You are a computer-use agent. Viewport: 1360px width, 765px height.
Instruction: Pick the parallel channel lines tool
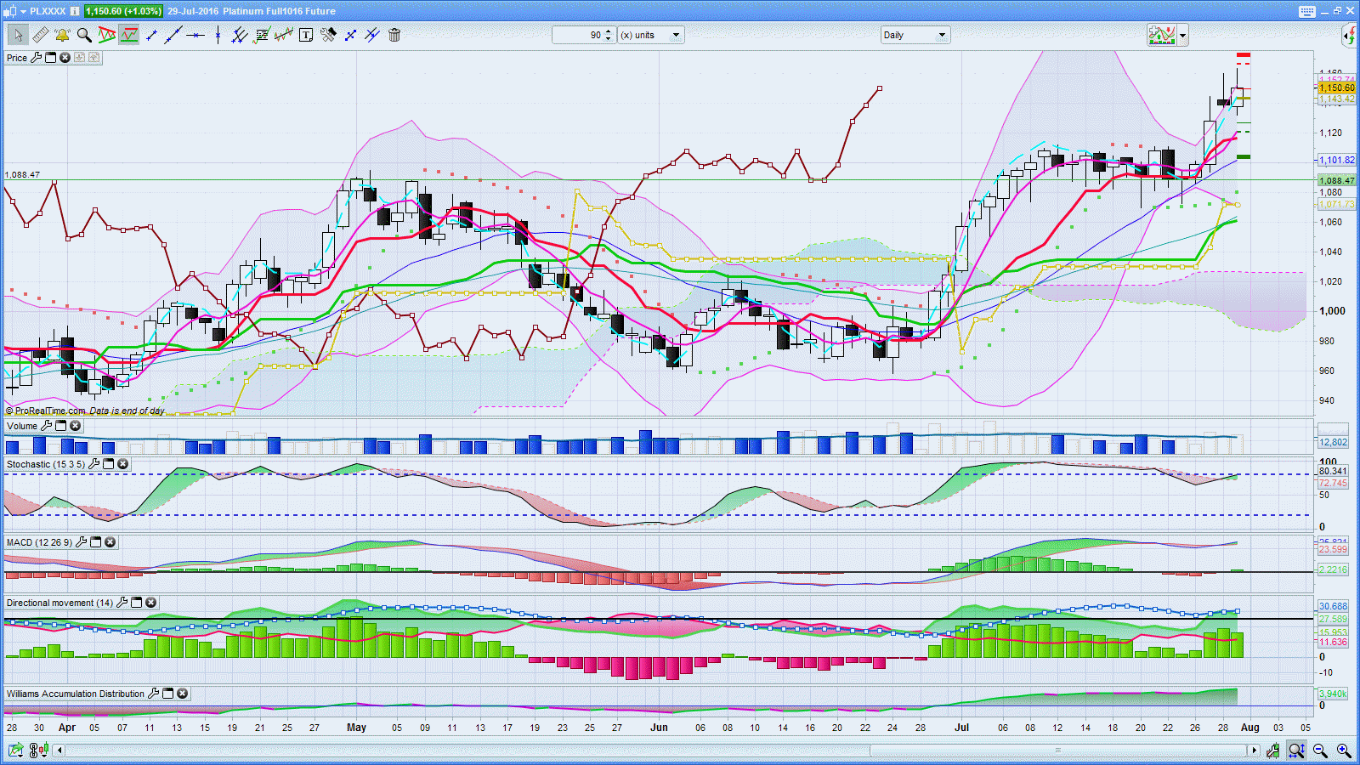tap(240, 35)
